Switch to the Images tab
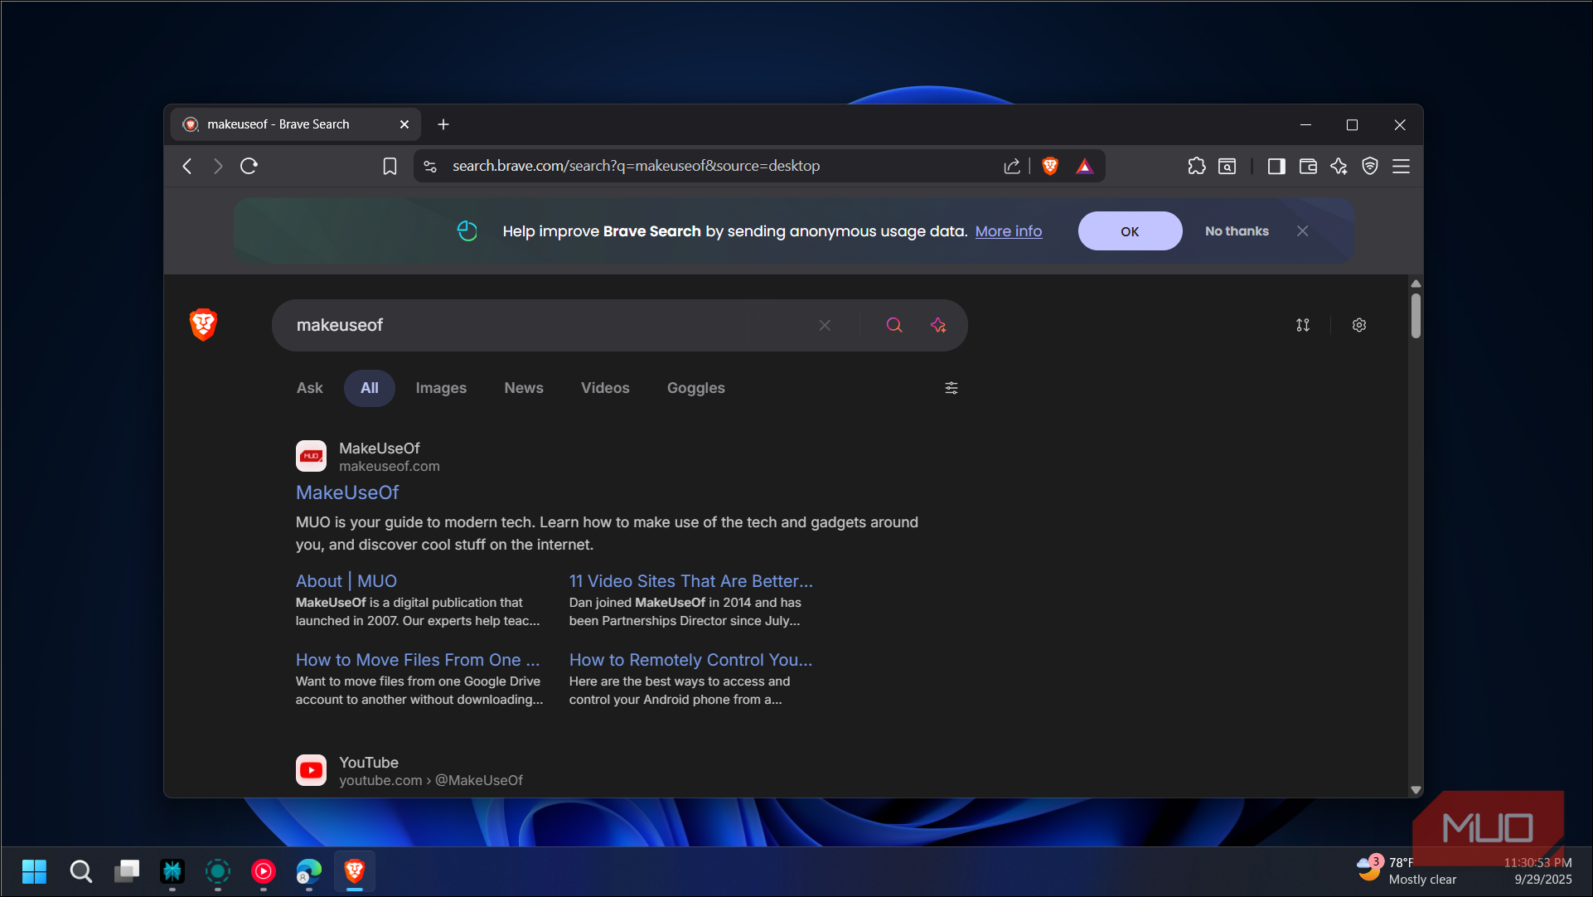 [441, 388]
